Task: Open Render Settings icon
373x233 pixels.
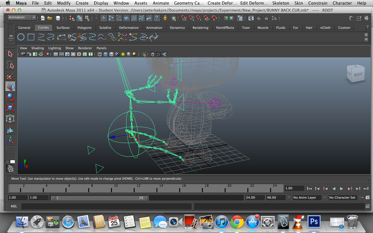Action: click(274, 18)
